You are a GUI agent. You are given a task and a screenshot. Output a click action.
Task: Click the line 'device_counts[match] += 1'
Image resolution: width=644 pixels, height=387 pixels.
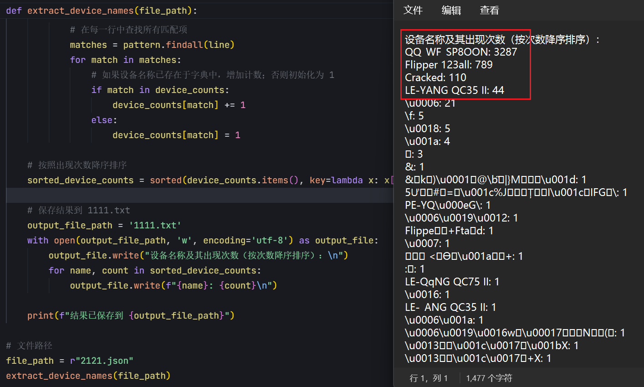coord(179,105)
